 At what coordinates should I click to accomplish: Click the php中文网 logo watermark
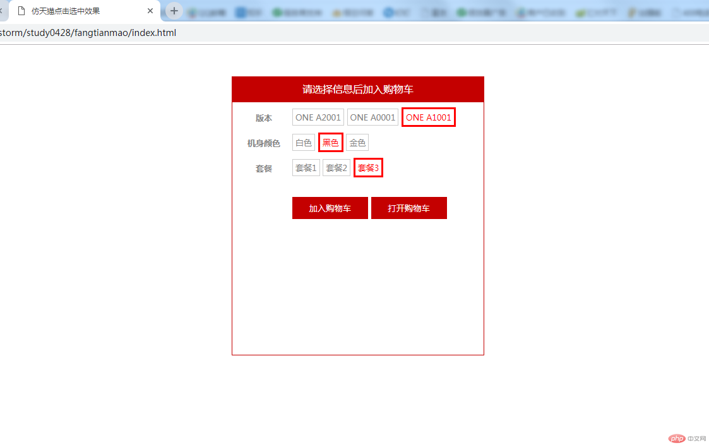tap(686, 438)
